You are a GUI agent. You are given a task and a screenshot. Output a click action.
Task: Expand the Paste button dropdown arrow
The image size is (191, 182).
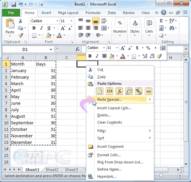tap(10, 36)
